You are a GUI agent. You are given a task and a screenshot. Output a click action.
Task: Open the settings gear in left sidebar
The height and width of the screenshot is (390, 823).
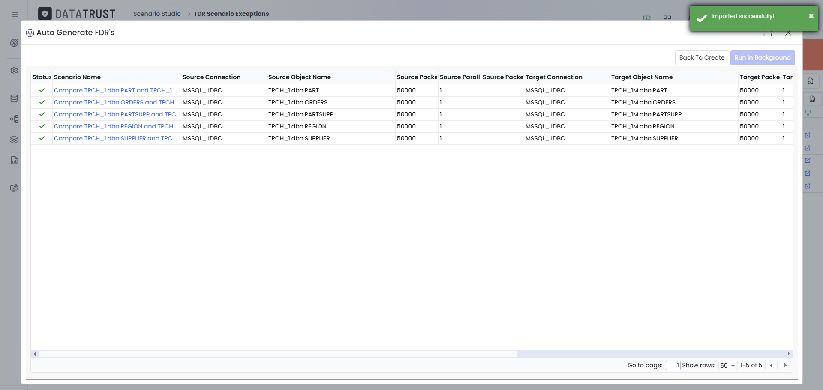tap(14, 71)
